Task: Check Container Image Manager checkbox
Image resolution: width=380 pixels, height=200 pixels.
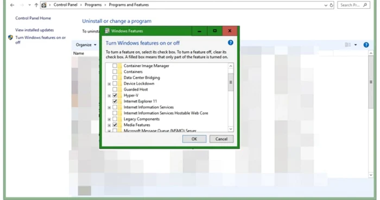Action: 115,66
